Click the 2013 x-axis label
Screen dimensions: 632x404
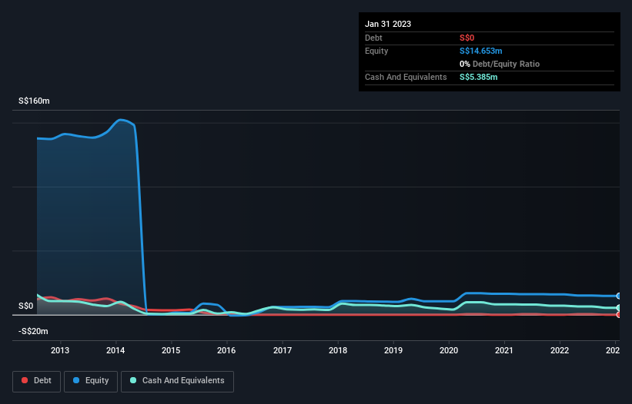click(60, 350)
